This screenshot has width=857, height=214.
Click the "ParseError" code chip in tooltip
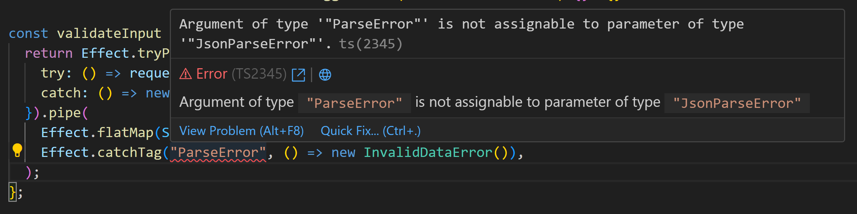pos(354,103)
